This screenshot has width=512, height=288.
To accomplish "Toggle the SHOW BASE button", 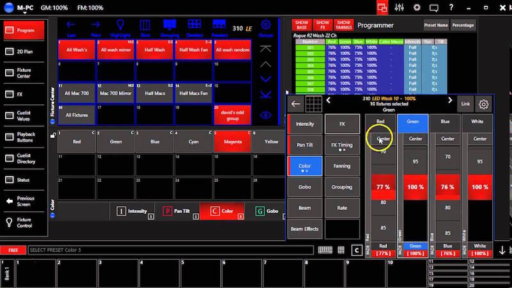I will [x=300, y=25].
